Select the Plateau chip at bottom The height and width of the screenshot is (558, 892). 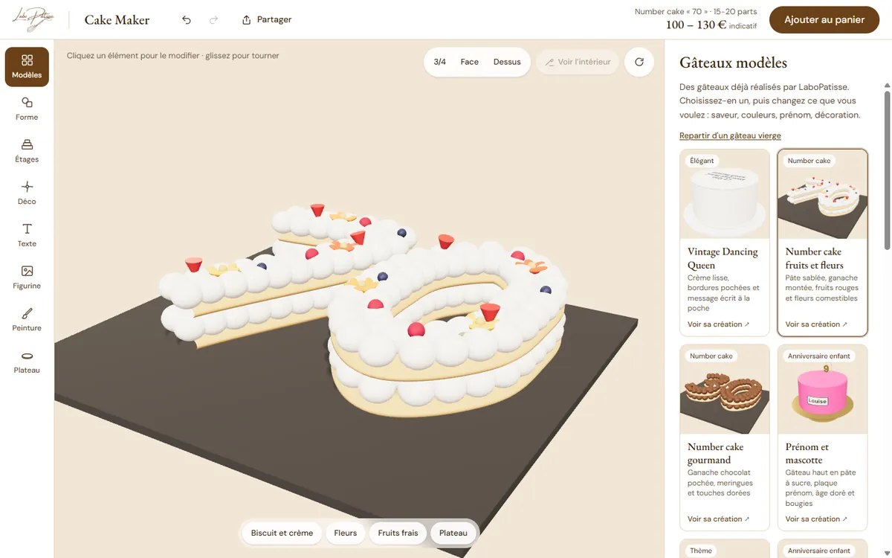[453, 533]
